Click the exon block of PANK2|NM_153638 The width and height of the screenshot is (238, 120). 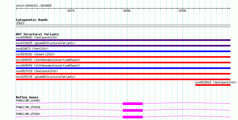tap(133, 110)
